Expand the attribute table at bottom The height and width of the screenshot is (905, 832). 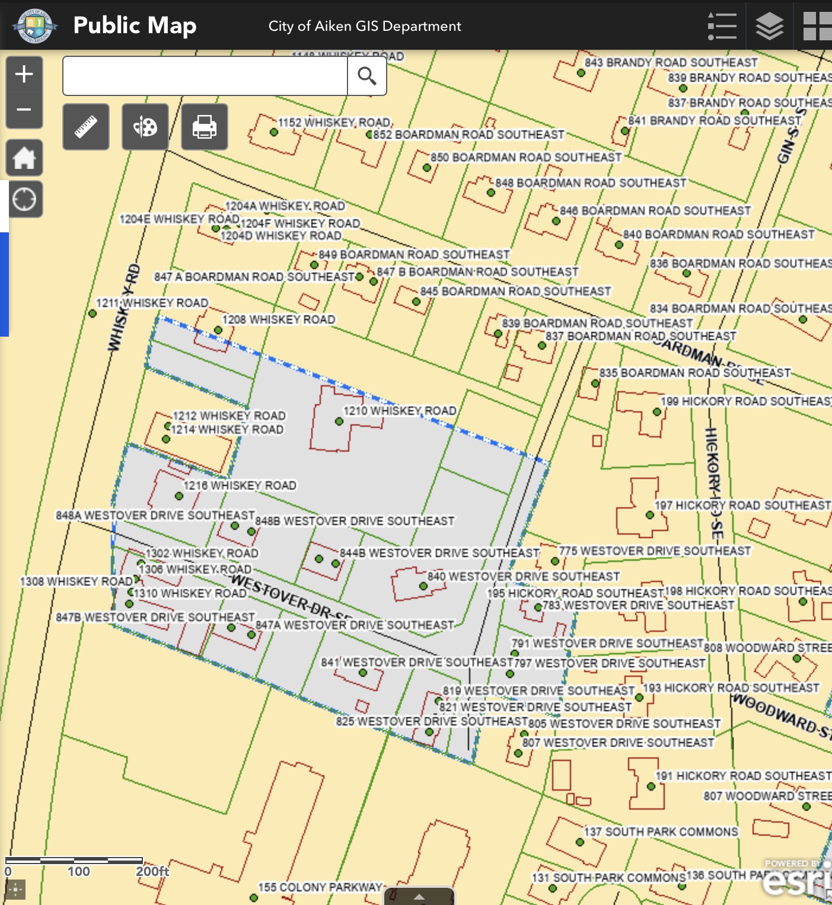click(419, 896)
